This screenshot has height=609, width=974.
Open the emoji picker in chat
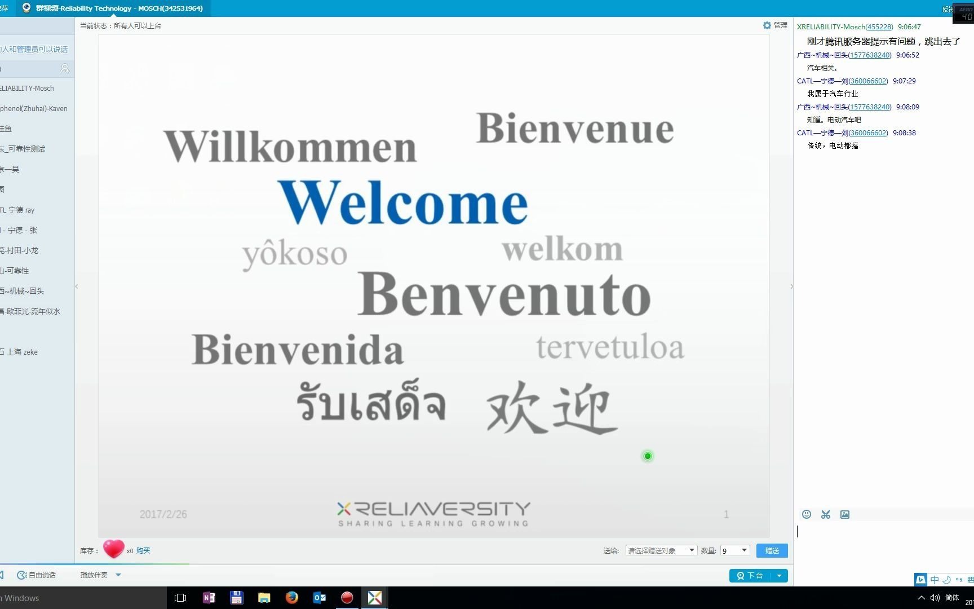pos(807,514)
